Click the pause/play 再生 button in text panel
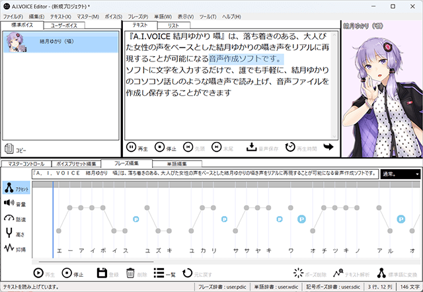Image resolution: width=423 pixels, height=292 pixels. tap(132, 147)
